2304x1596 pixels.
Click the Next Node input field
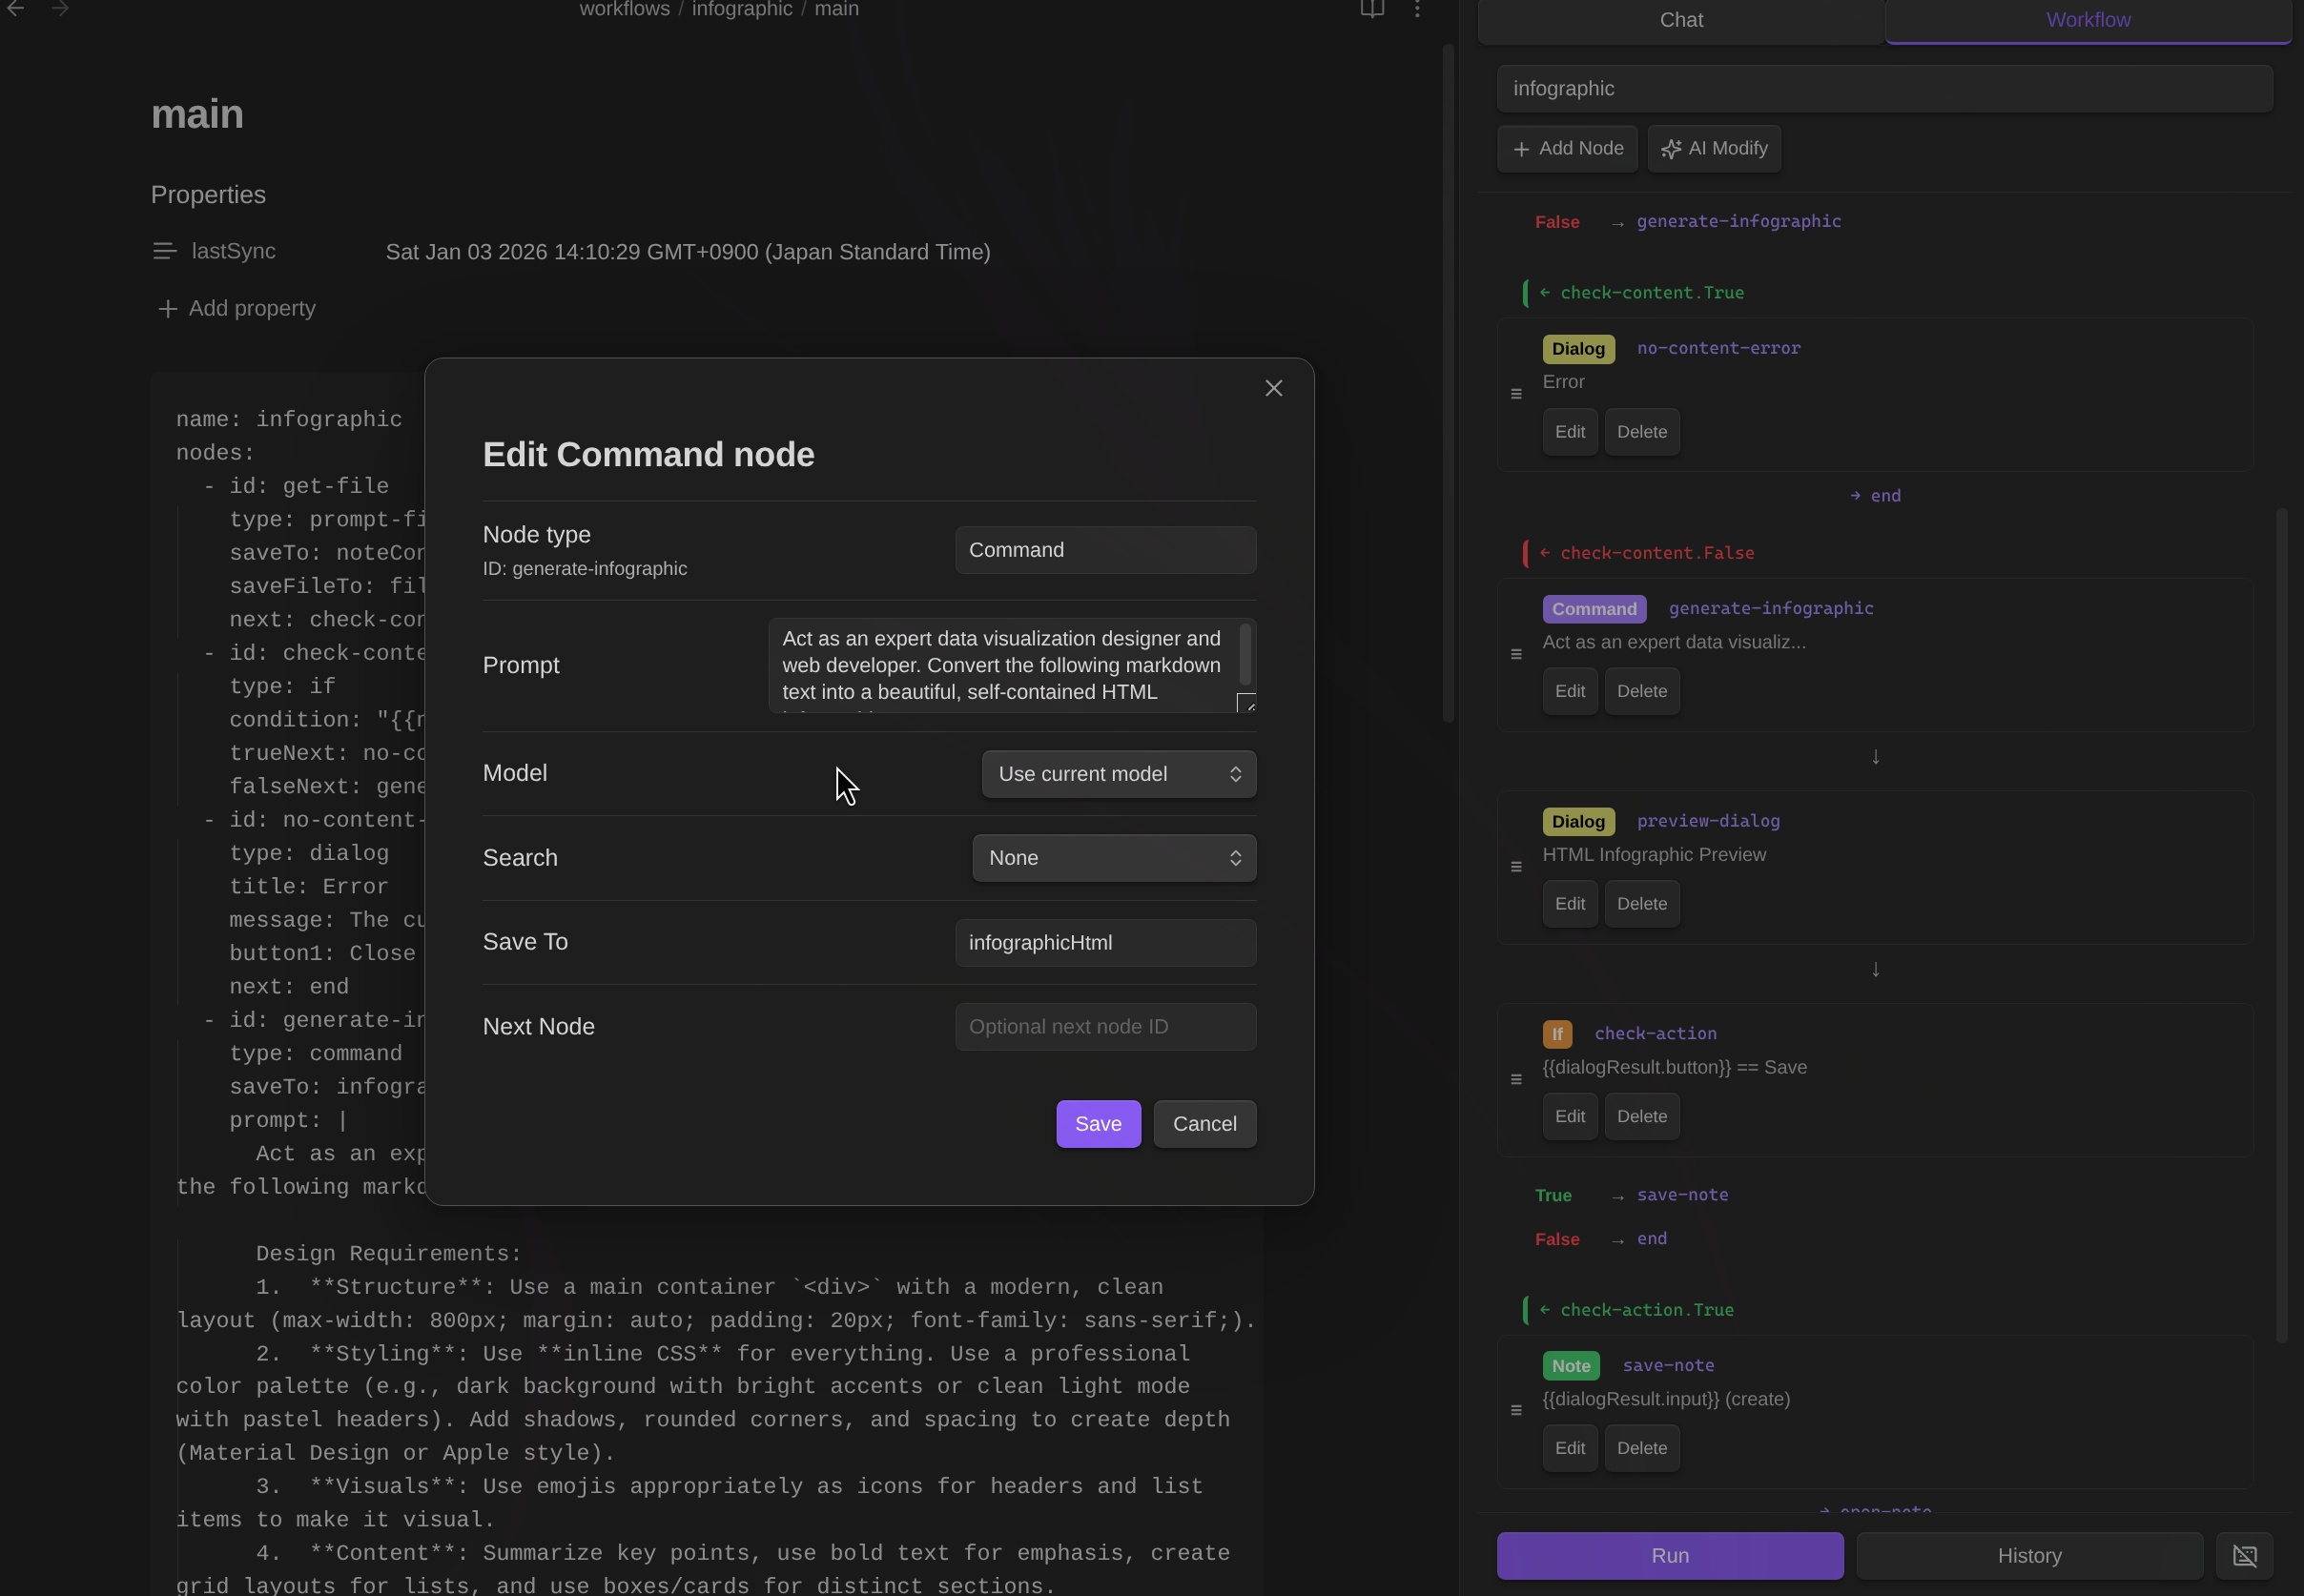1105,1027
